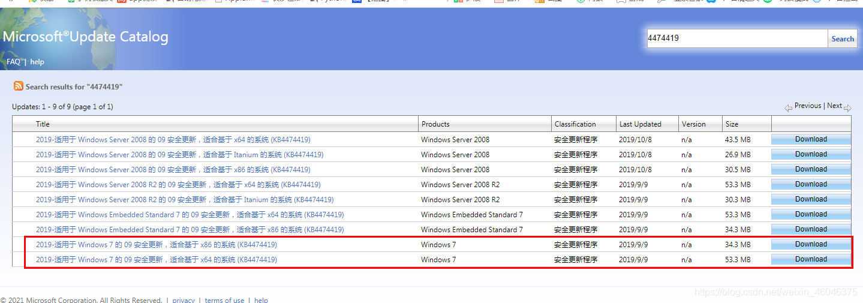
Task: Click '43.5 MB' size cell
Action: click(738, 140)
